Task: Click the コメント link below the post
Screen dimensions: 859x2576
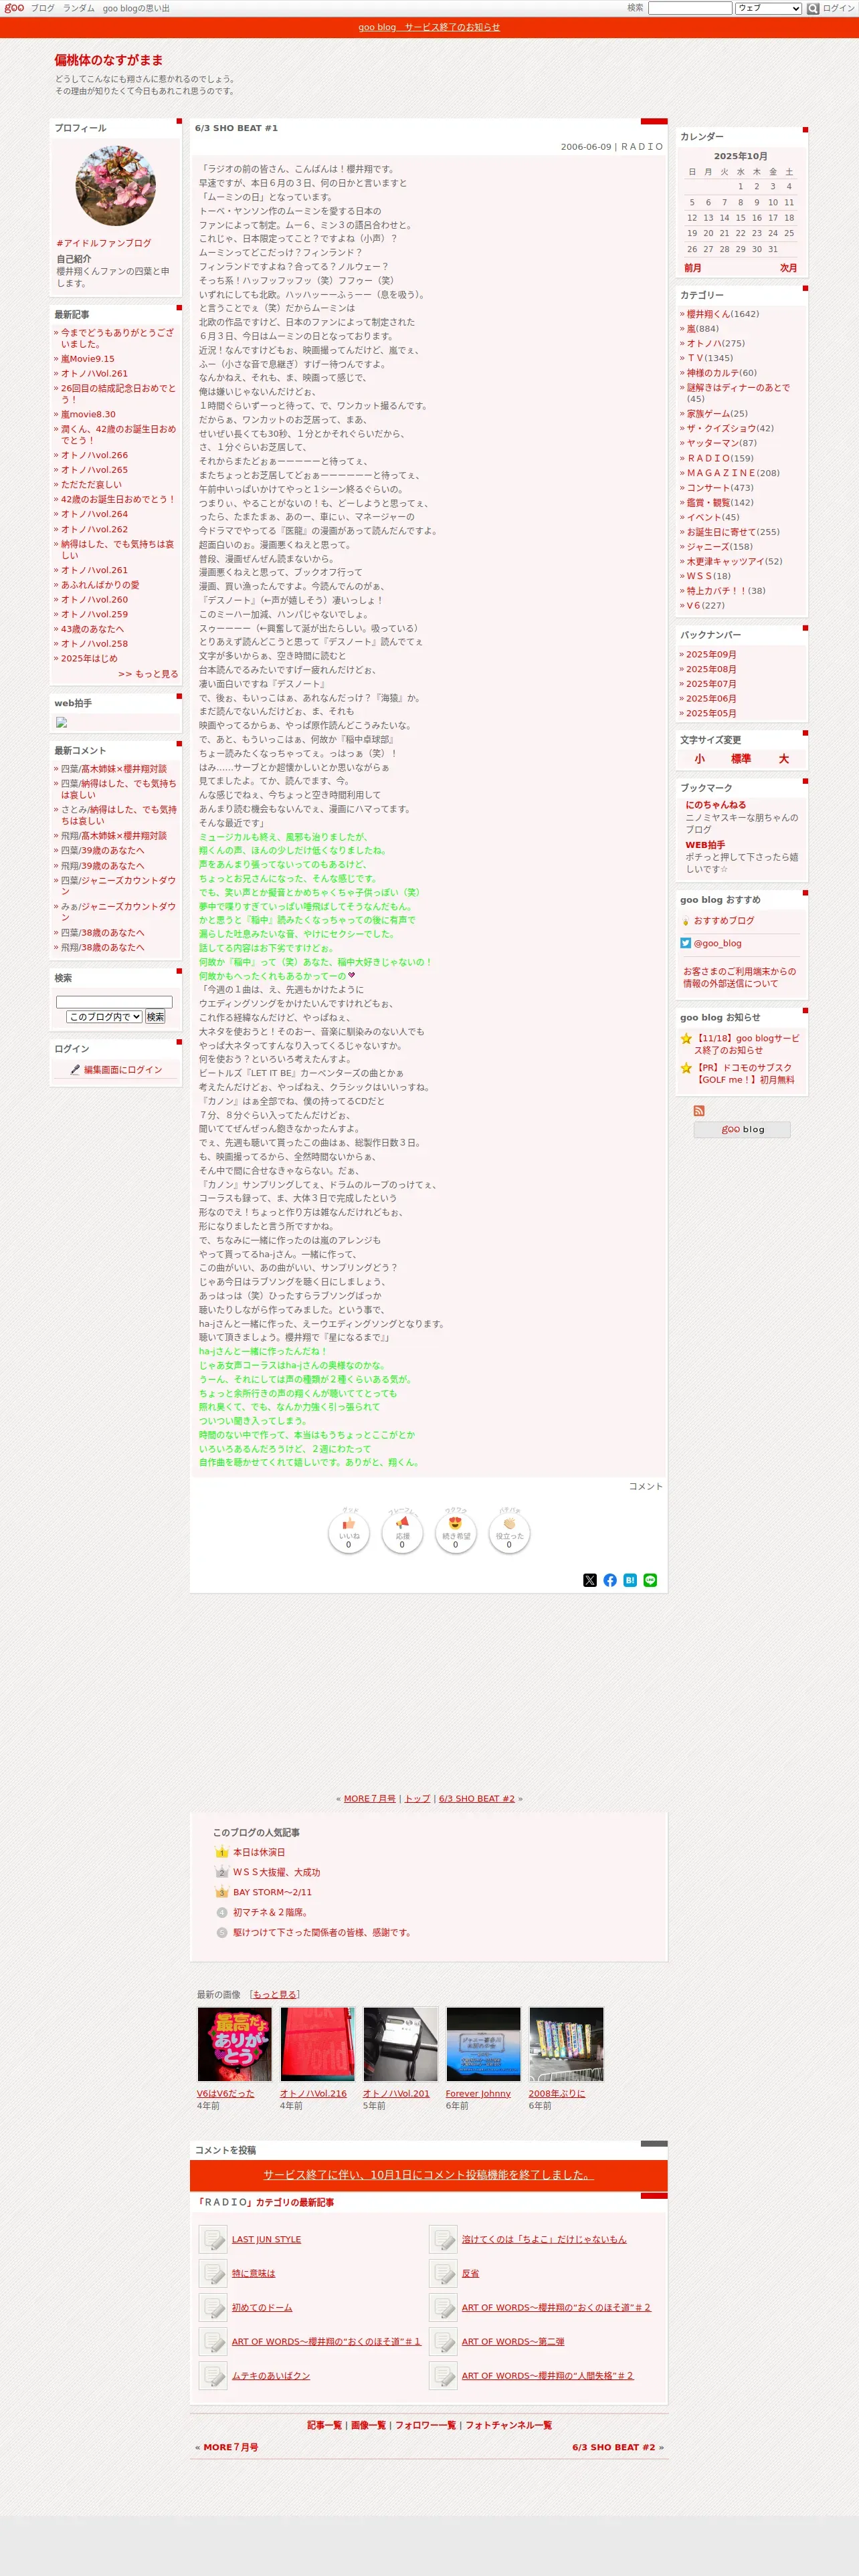Action: [x=645, y=1486]
